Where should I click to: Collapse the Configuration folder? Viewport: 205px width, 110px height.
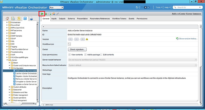click(x=10, y=68)
